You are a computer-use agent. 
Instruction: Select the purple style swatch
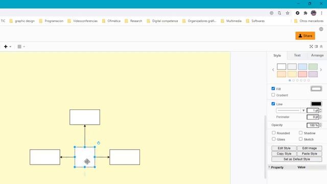tap(313, 74)
